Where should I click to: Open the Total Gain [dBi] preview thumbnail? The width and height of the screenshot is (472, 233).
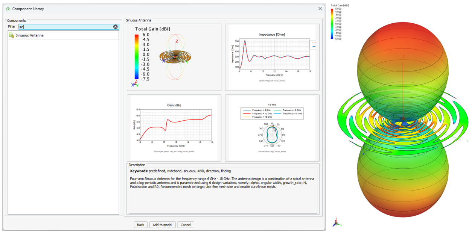point(175,56)
